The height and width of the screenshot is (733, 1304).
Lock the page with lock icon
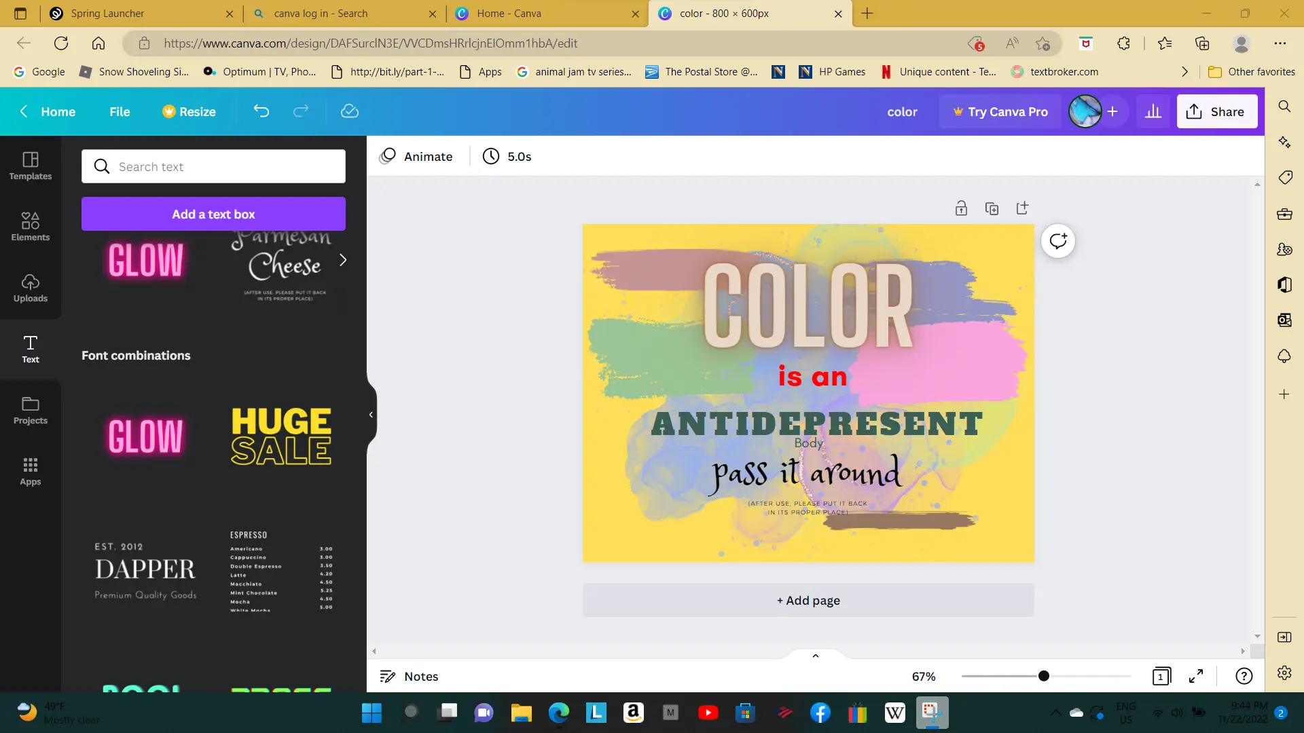[961, 208]
